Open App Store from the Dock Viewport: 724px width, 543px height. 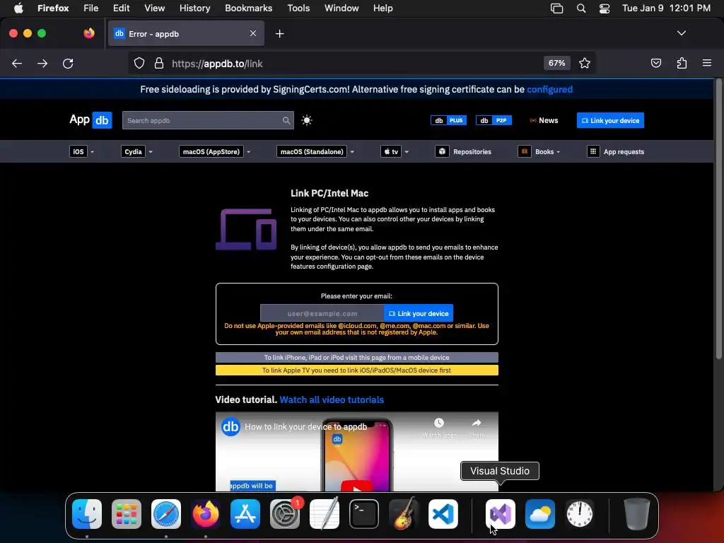(x=245, y=514)
